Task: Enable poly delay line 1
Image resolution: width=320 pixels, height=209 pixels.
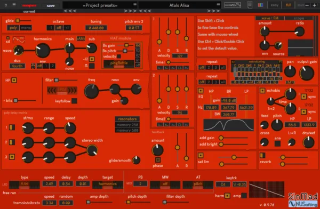Action: (x=12, y=127)
